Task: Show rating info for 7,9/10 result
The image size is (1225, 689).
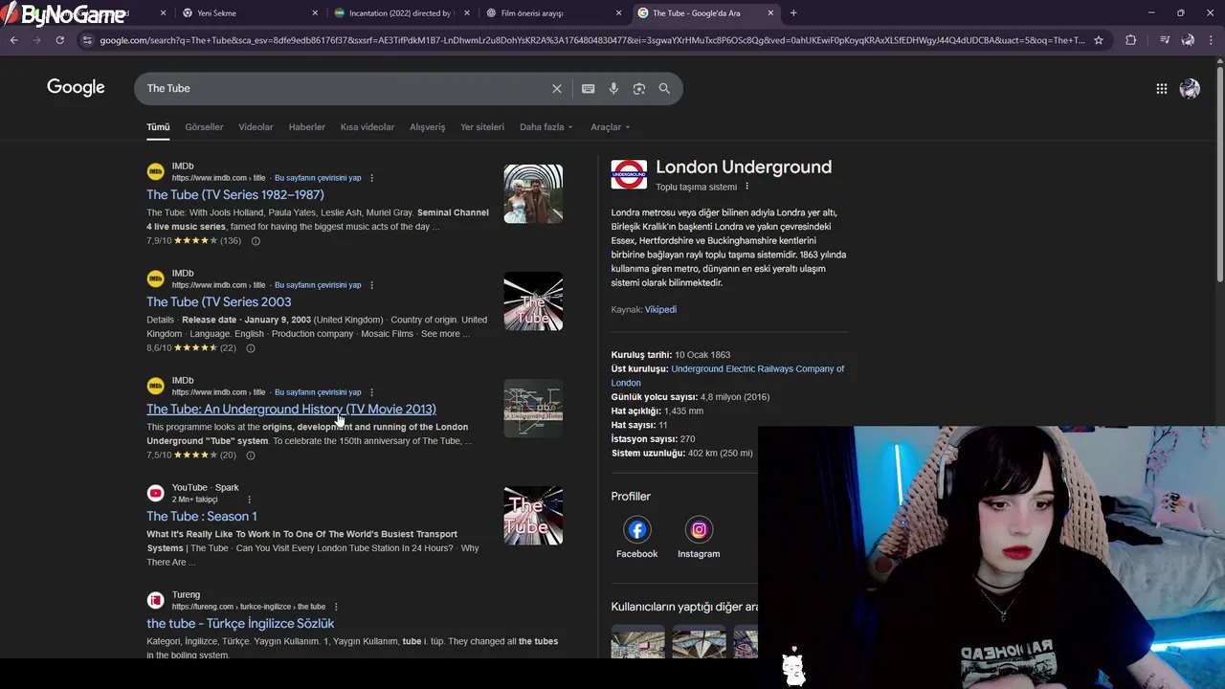Action: coord(256,241)
